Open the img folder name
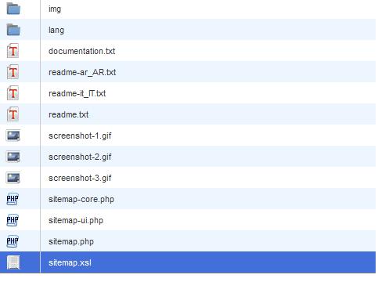The width and height of the screenshot is (378, 282). tap(55, 9)
